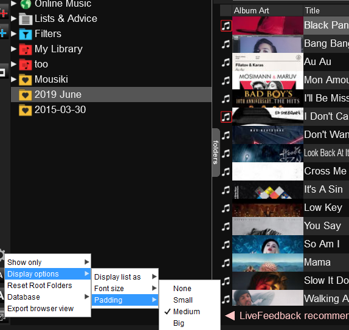Image resolution: width=349 pixels, height=330 pixels.
Task: Expand the Mousiki folder arrow
Action: tap(13, 79)
